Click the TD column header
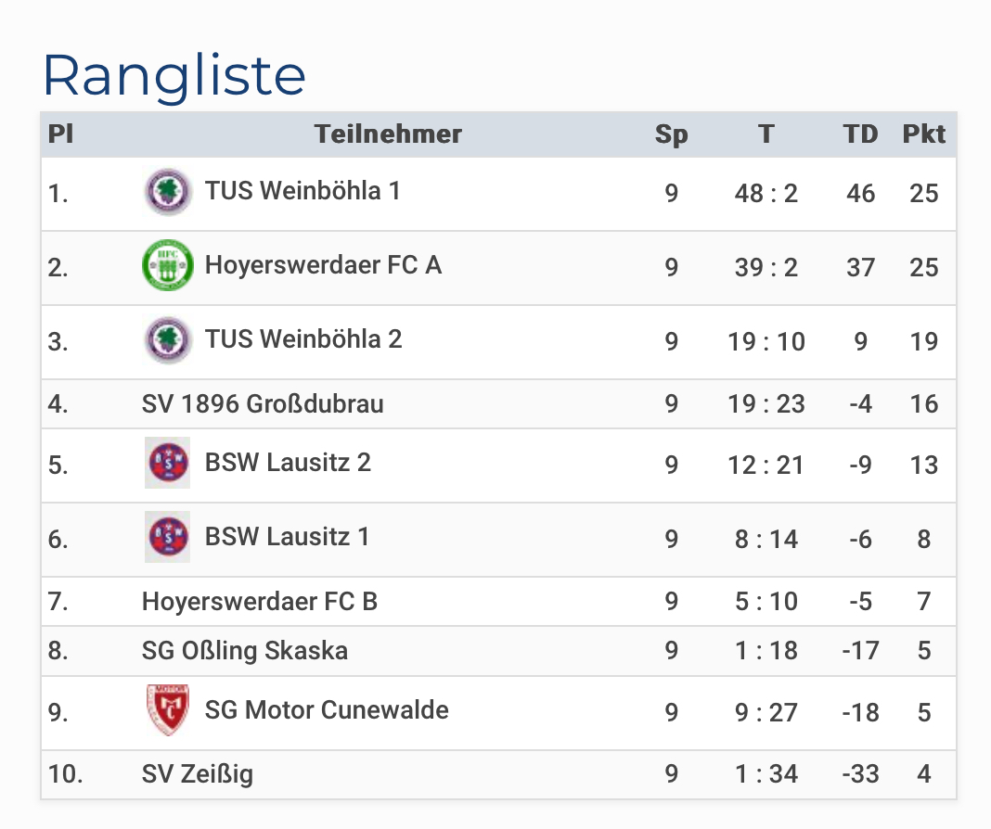This screenshot has width=991, height=829. tap(860, 134)
